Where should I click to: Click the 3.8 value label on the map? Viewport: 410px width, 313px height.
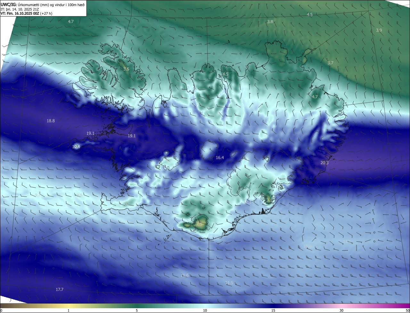click(270, 22)
